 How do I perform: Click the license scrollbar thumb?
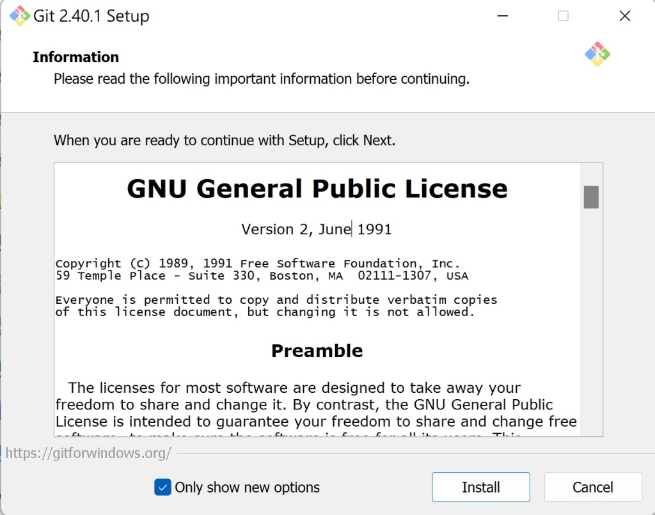590,197
